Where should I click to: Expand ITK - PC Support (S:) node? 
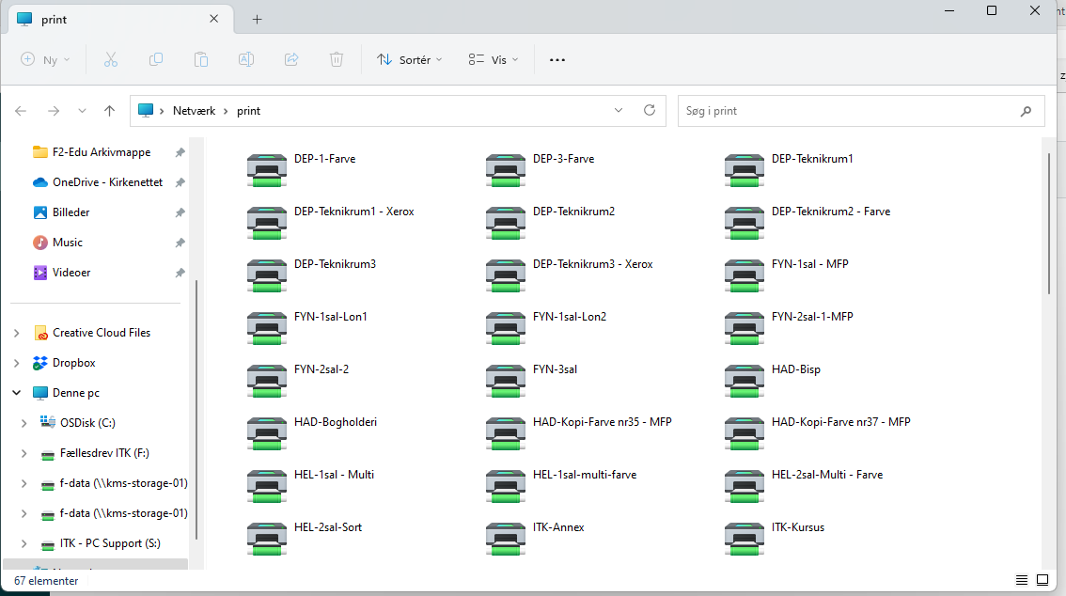click(x=24, y=543)
